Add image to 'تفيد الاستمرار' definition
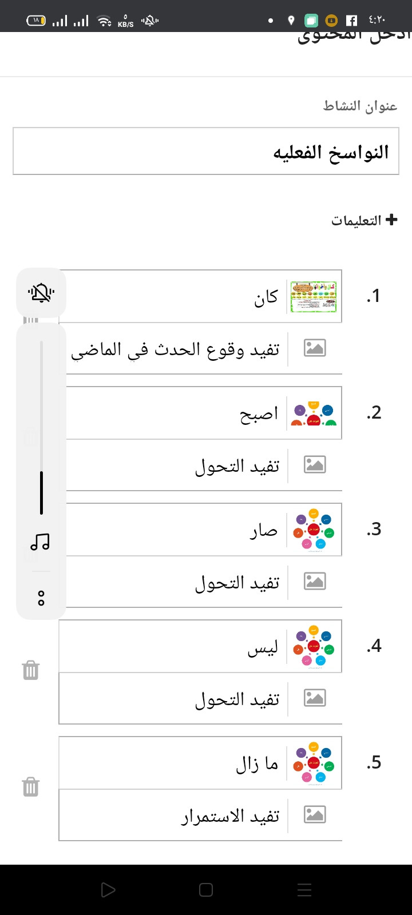This screenshot has height=915, width=412. (x=315, y=814)
